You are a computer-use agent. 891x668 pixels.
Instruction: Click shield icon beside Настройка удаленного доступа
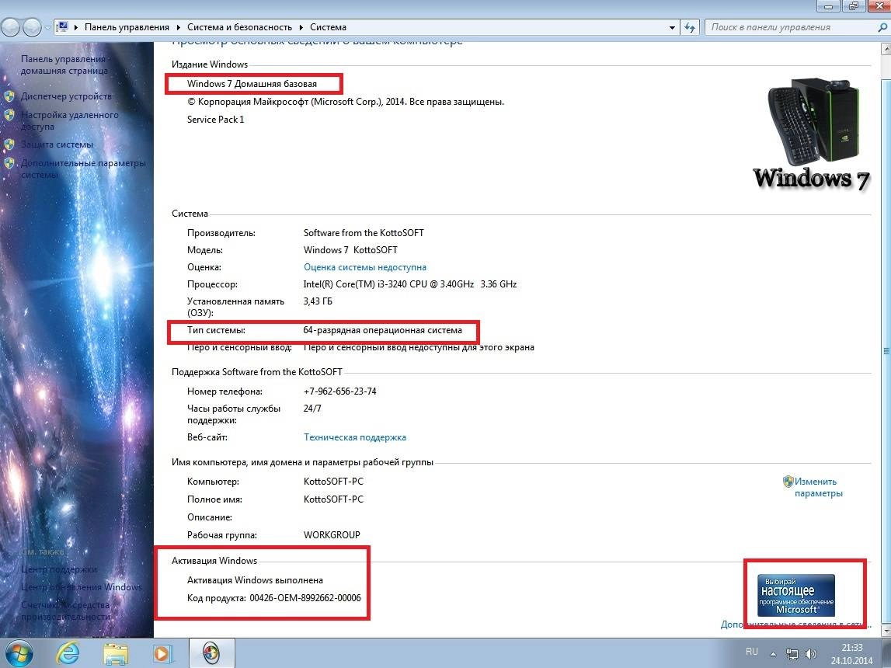(9, 115)
